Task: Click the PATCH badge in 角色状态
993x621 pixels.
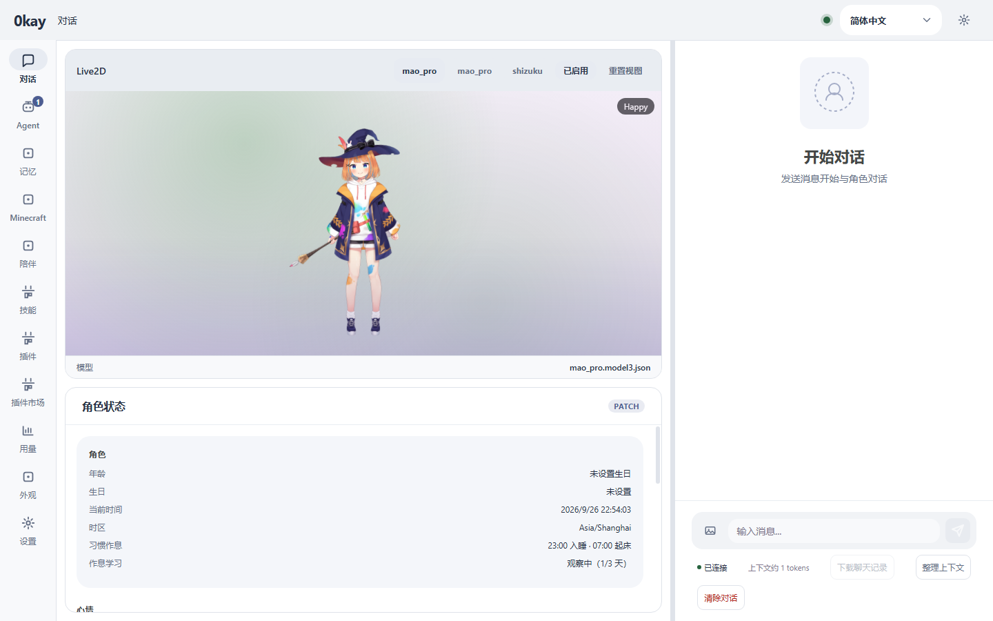Action: (x=626, y=406)
